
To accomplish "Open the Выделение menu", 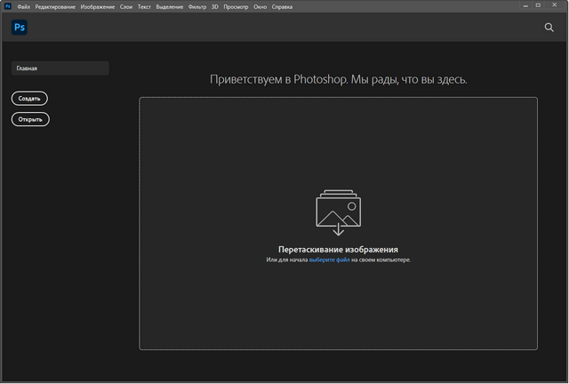I will 170,7.
